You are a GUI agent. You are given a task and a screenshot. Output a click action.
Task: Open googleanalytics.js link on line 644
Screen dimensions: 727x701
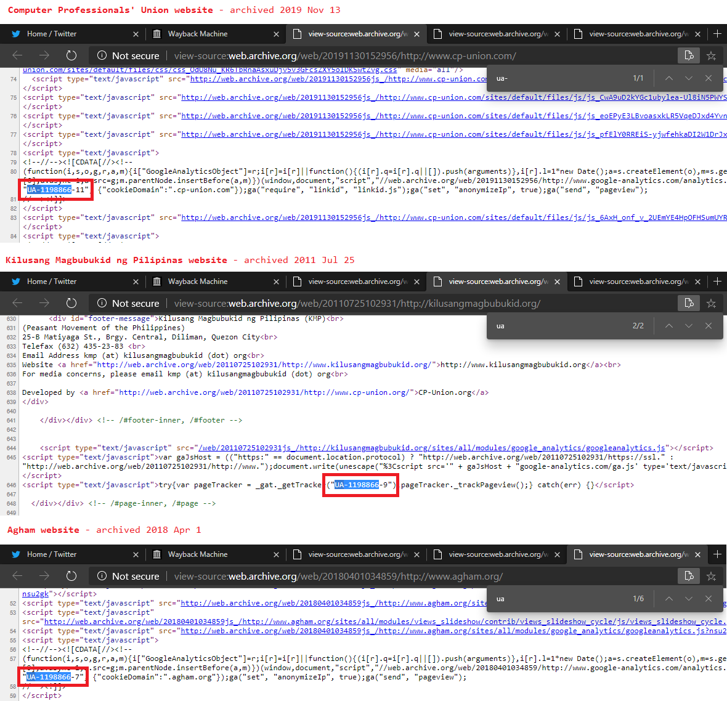coord(432,448)
